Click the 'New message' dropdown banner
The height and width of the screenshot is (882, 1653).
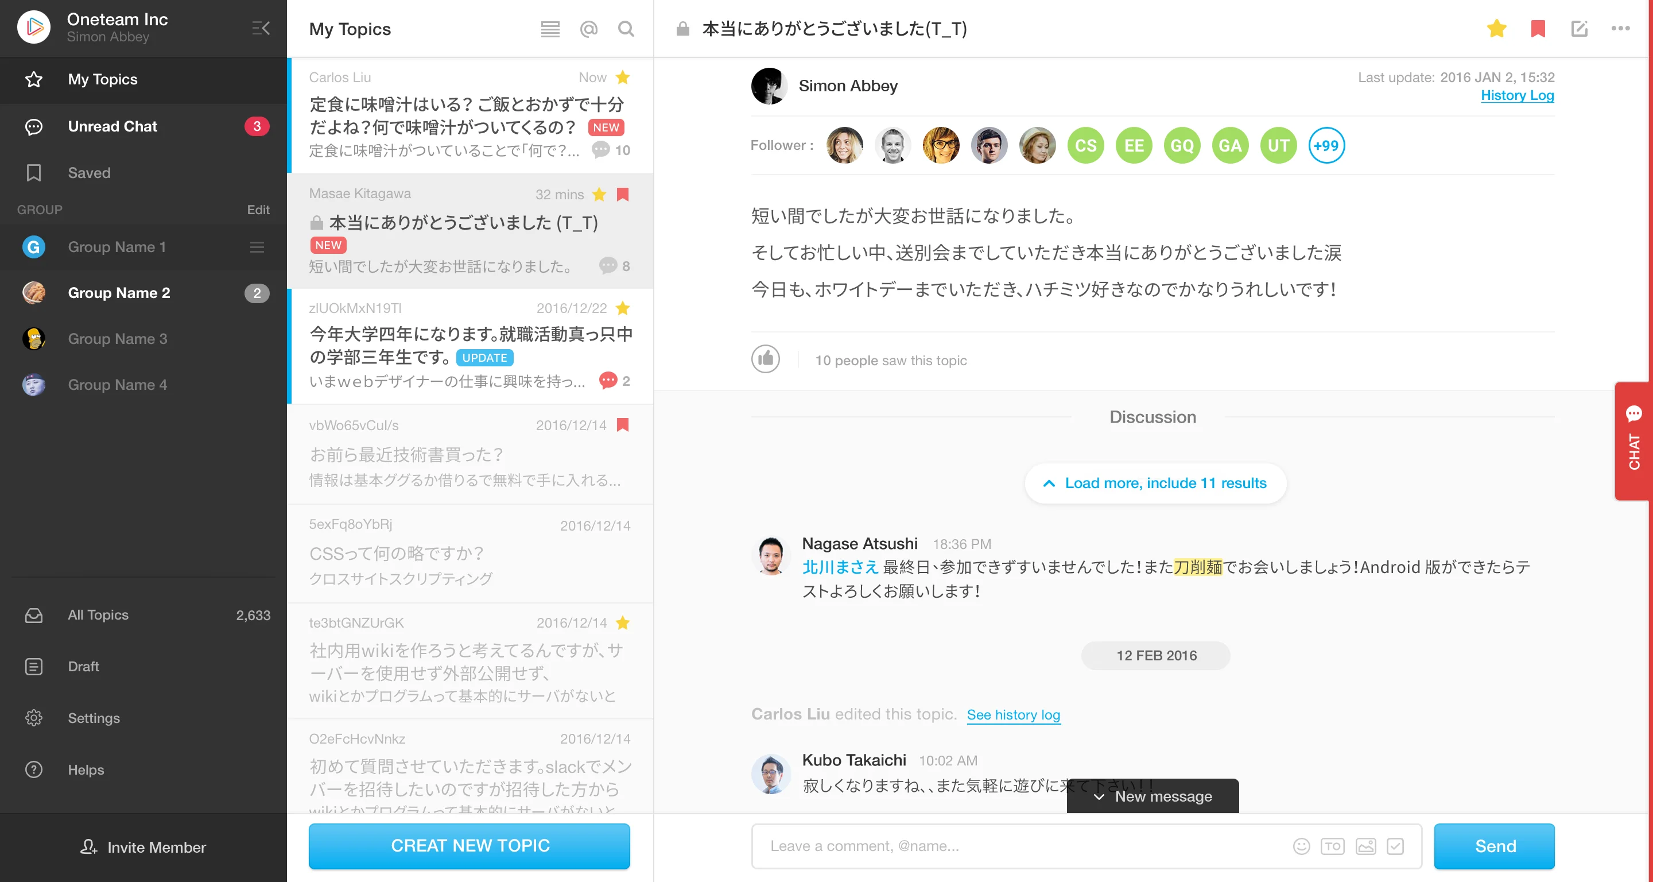click(1153, 796)
